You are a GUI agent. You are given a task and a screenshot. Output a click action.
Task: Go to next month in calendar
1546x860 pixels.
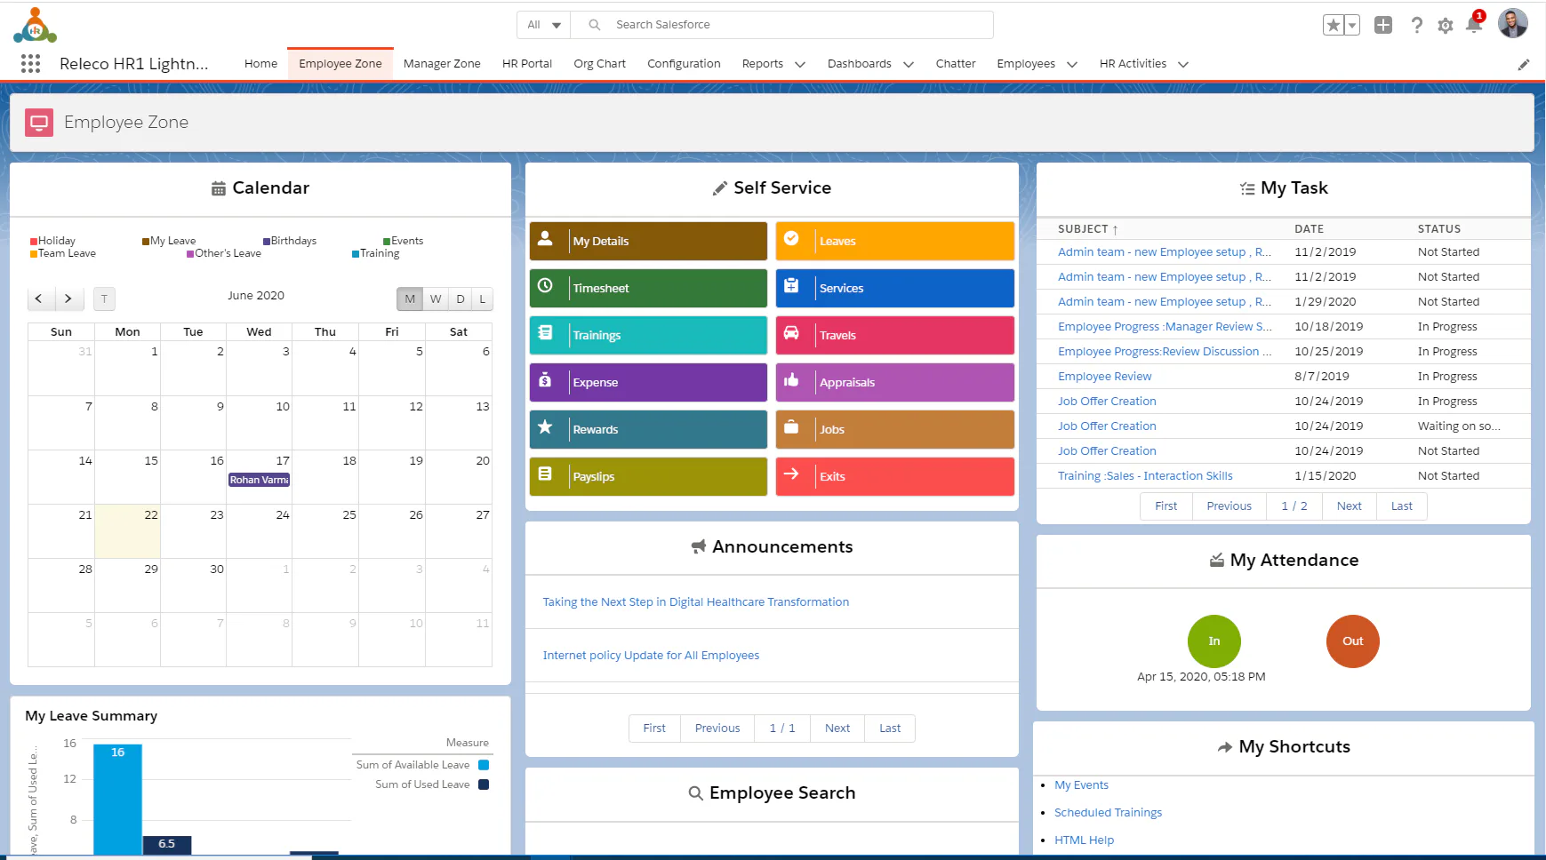pos(68,299)
